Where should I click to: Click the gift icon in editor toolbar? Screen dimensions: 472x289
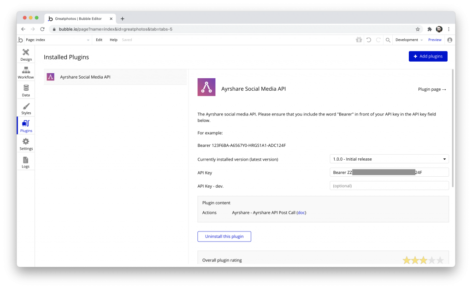pyautogui.click(x=359, y=40)
